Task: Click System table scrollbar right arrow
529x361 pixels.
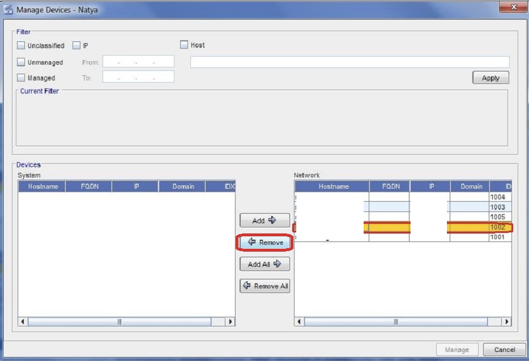Action: click(x=230, y=321)
